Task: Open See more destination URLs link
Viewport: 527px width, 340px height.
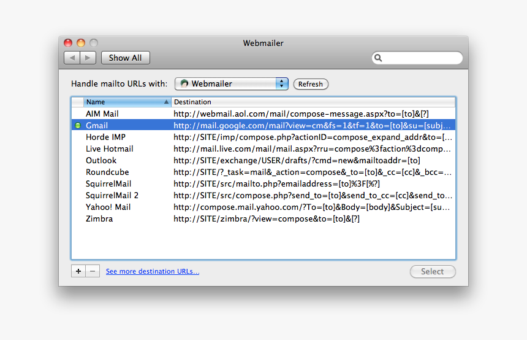Action: click(153, 271)
